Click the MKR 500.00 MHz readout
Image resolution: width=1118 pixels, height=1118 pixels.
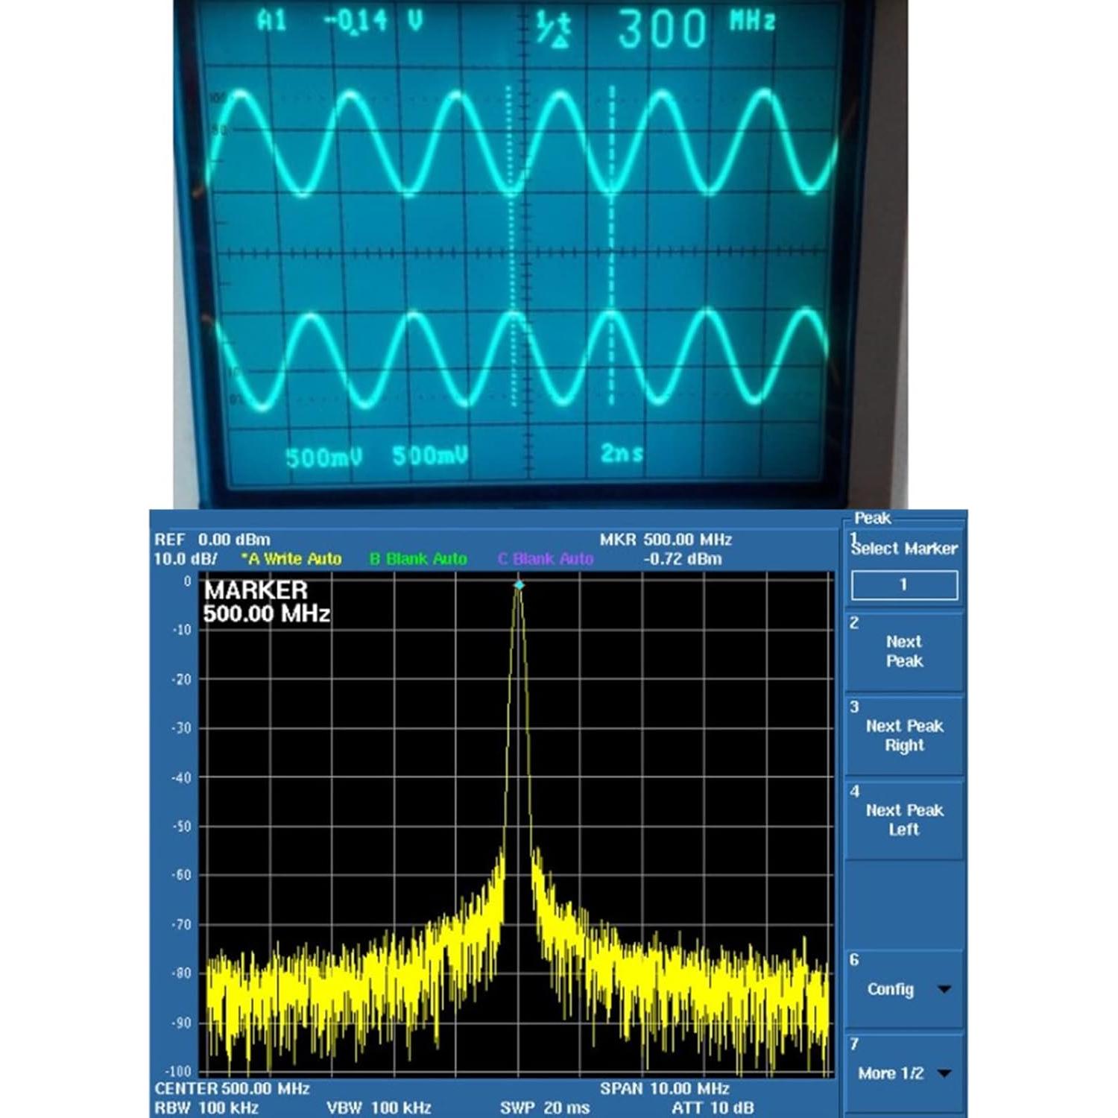point(666,540)
